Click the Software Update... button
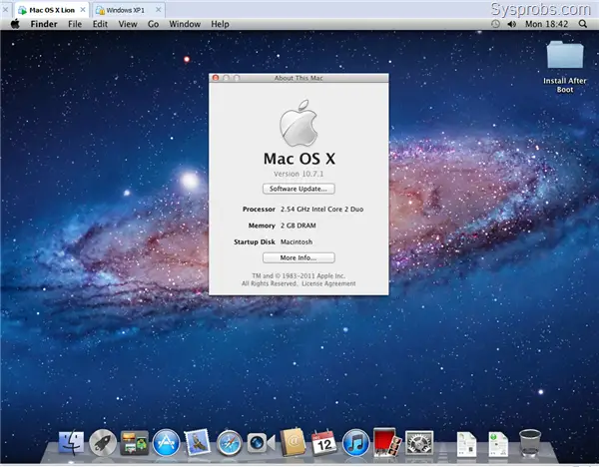 pyautogui.click(x=299, y=189)
